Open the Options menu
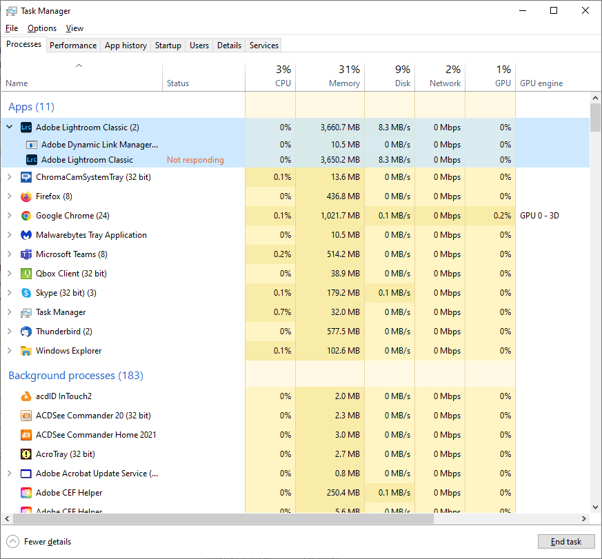This screenshot has height=559, width=602. pos(42,28)
